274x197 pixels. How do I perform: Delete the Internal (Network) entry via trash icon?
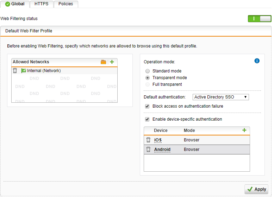tap(15, 71)
